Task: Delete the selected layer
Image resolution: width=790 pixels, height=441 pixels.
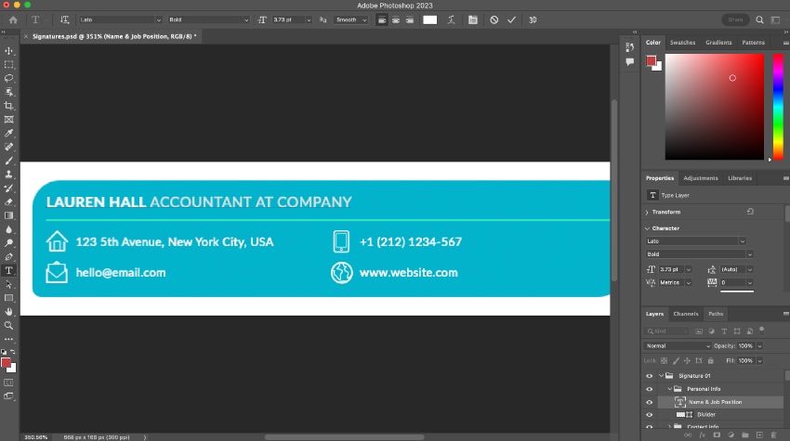Action: [773, 435]
